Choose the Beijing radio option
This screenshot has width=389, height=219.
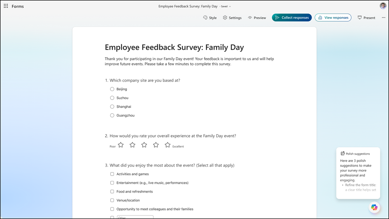point(112,89)
